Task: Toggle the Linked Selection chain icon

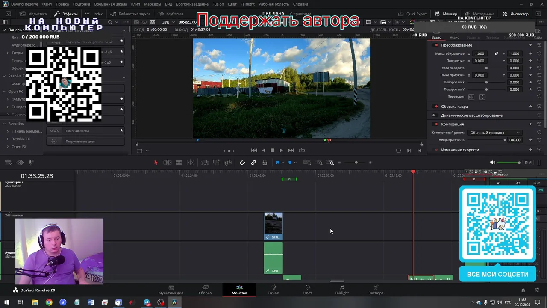Action: (x=253, y=163)
